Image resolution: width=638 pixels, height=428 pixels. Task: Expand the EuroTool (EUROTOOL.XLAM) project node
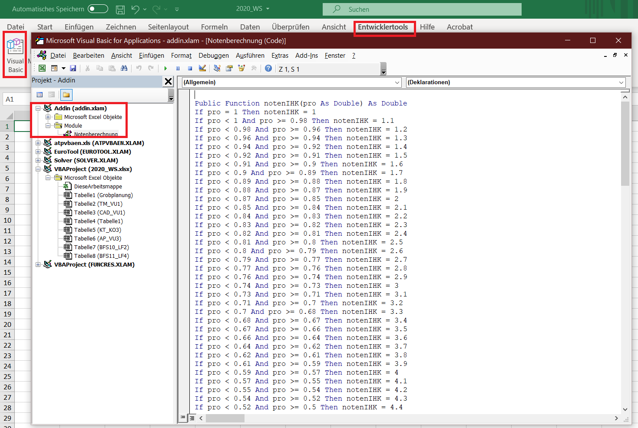pos(38,151)
